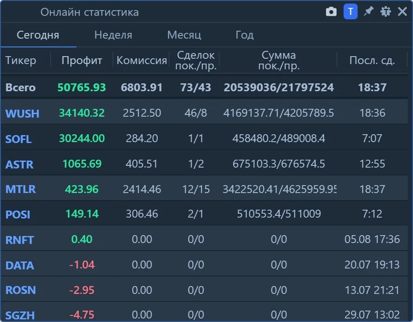Click SOFL commission 284.20

(x=142, y=138)
